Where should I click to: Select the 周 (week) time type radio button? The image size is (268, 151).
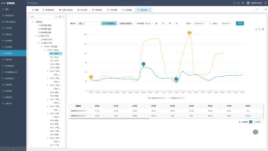click(154, 24)
